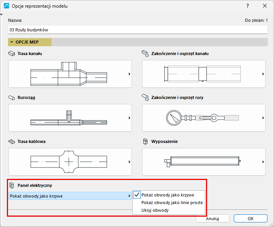The height and width of the screenshot is (227, 274).
Task: Click the Do zmian: 1 label
Action: click(x=256, y=20)
